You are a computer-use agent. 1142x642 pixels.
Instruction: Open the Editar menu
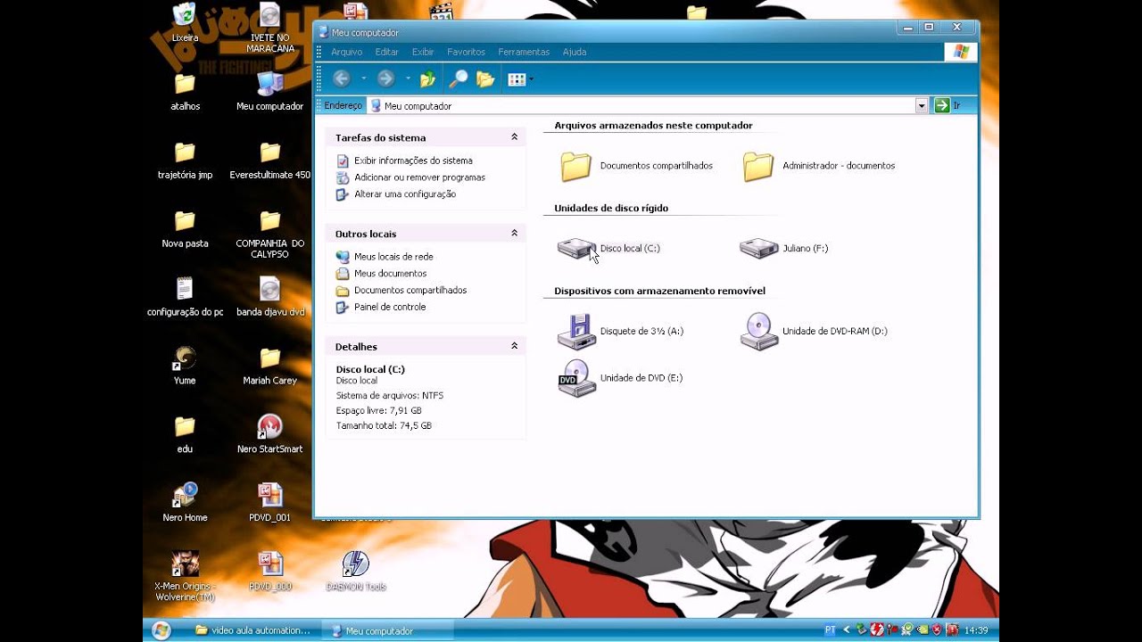(386, 52)
